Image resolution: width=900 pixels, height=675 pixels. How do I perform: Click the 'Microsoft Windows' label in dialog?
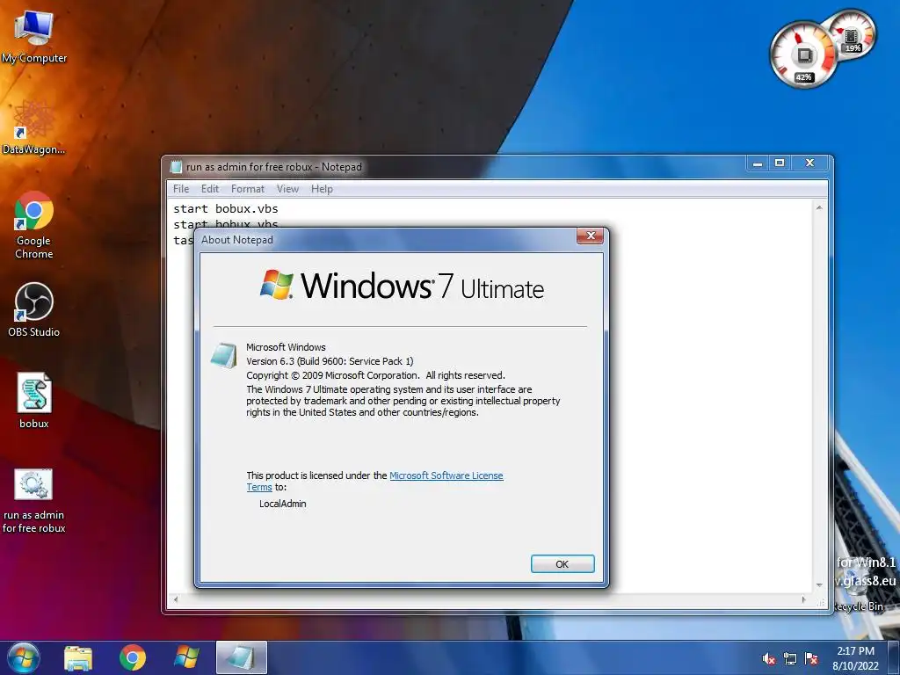click(286, 347)
